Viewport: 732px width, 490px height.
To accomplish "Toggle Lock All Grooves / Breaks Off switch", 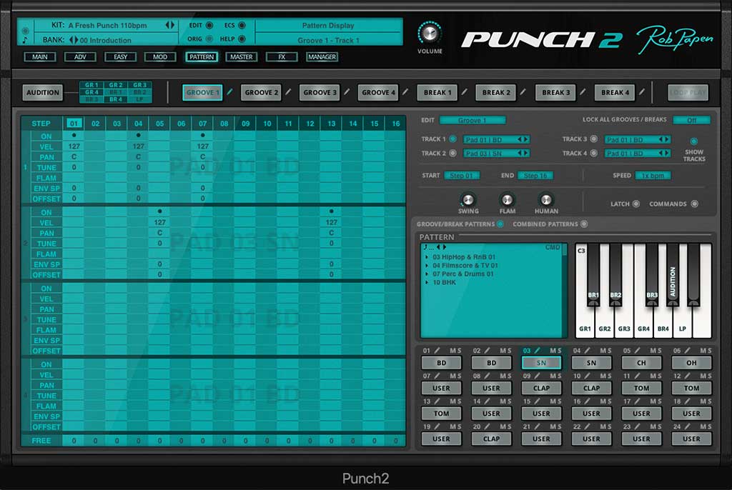I will [691, 120].
